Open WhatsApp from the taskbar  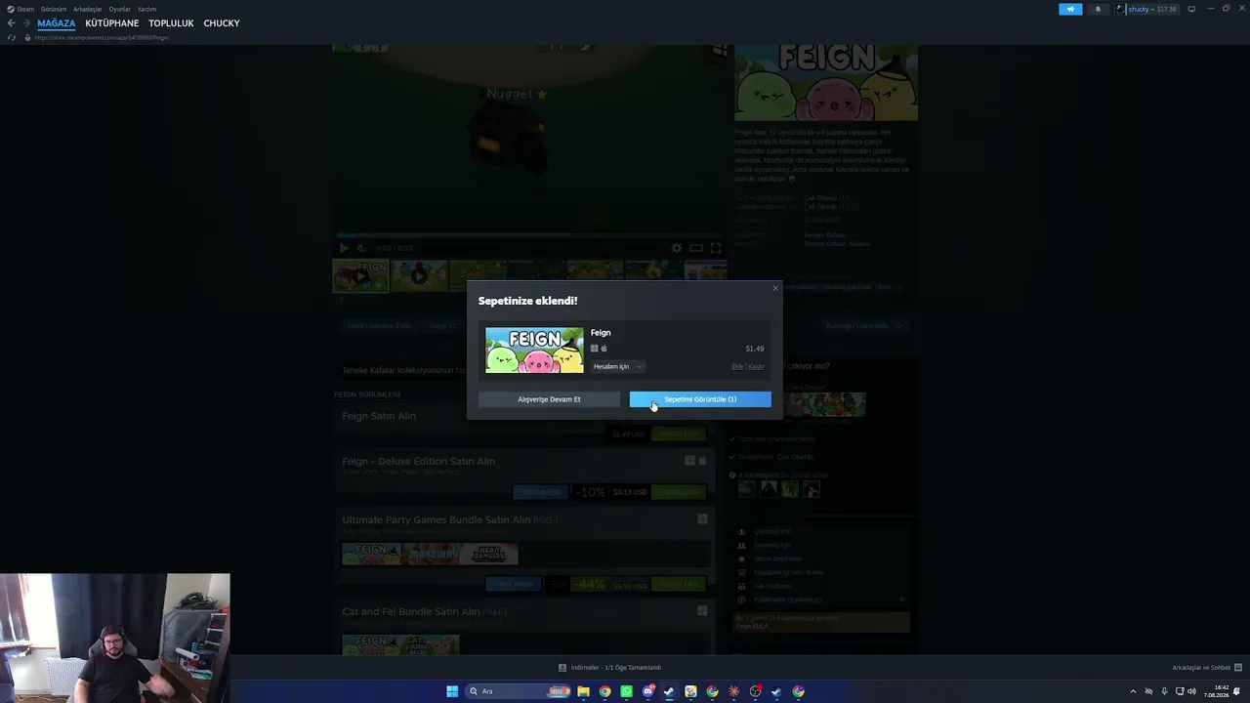tap(626, 691)
